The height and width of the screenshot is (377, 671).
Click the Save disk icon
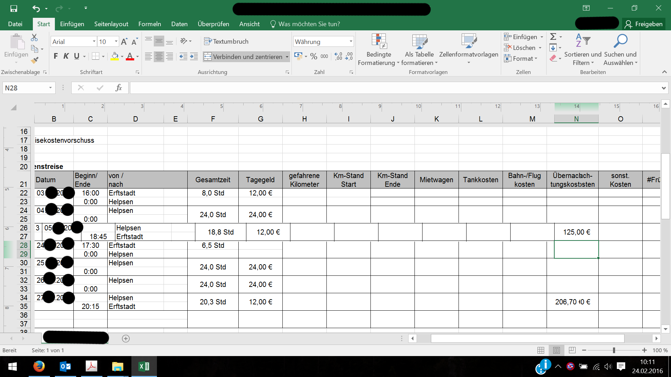point(14,8)
